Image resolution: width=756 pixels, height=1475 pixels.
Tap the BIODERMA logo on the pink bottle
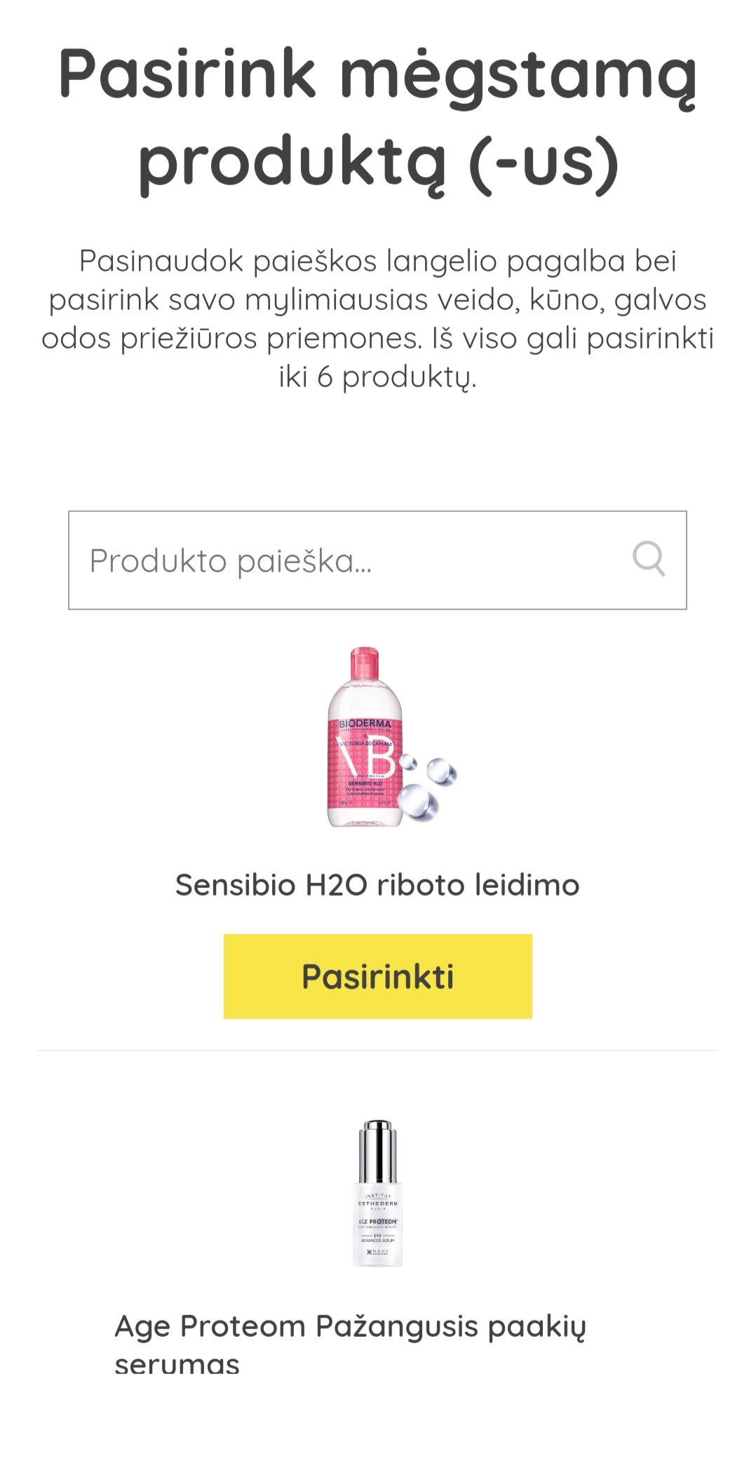pos(365,724)
